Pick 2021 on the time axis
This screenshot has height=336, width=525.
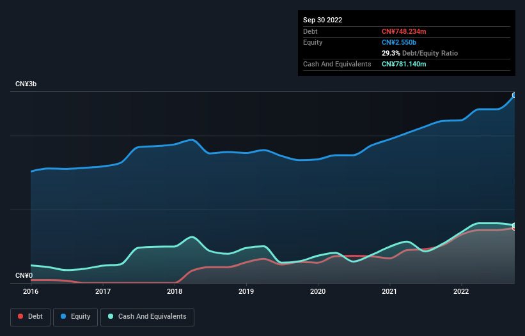(x=389, y=291)
